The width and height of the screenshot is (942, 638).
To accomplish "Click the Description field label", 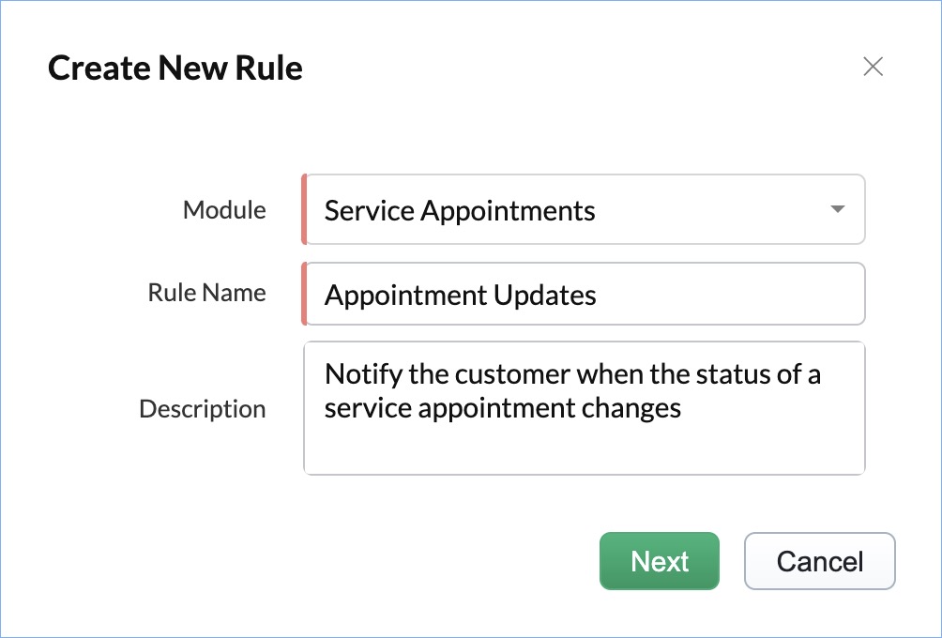I will (202, 409).
